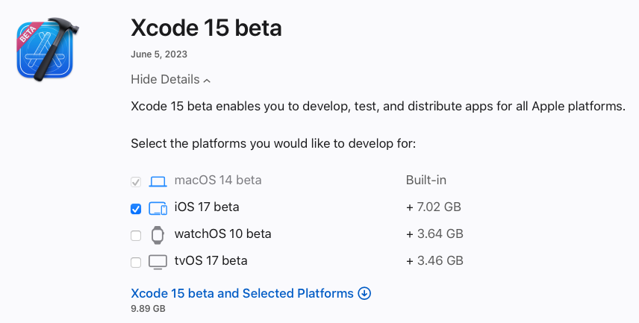Click the chevron beside Hide Details
639x323 pixels.
(207, 80)
